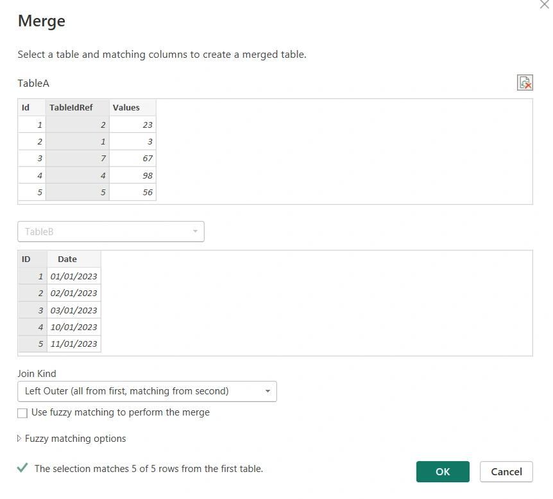Image resolution: width=553 pixels, height=499 pixels.
Task: Click the TableIdRef cell showing 7
Action: tap(77, 158)
